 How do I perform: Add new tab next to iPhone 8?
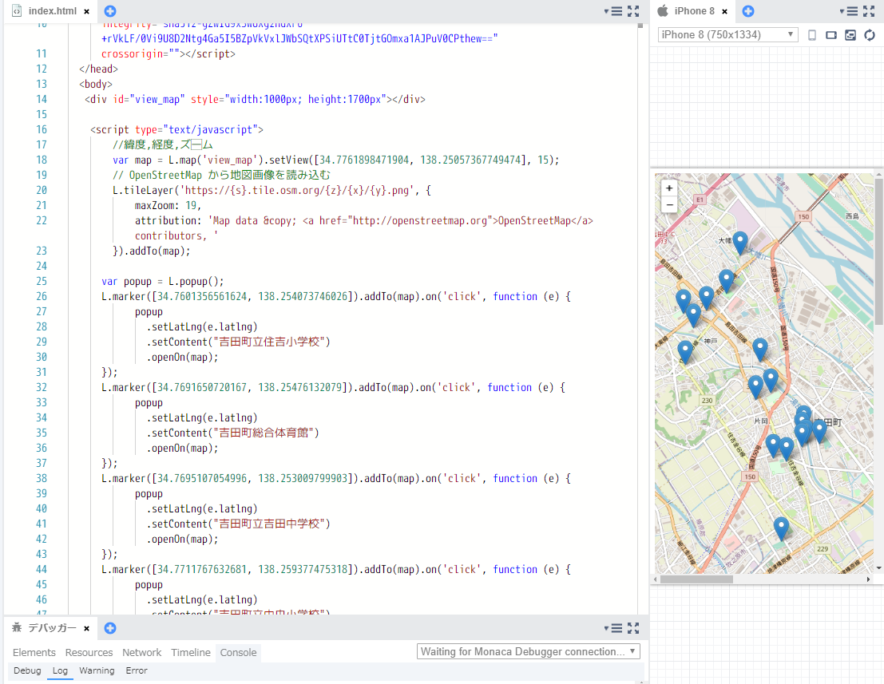point(748,11)
